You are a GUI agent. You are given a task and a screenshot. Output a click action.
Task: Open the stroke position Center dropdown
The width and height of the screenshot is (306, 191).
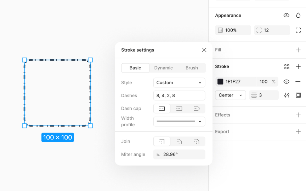point(231,95)
